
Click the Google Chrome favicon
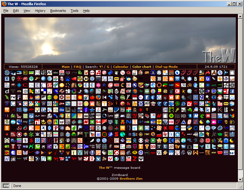pos(80,85)
